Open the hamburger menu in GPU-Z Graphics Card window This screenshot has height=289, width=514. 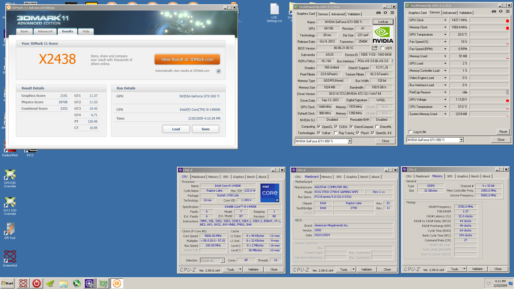click(392, 13)
